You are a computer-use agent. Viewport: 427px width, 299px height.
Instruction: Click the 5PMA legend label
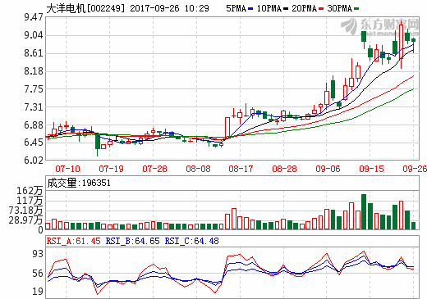236,8
